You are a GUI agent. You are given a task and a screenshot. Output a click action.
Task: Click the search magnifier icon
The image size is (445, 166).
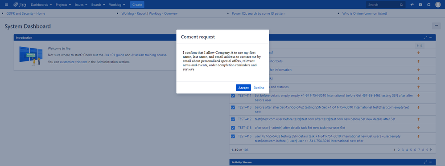(x=401, y=5)
